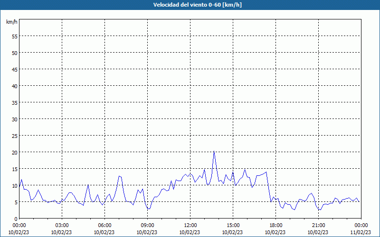Click the 20 y-axis tick label
The image size is (380, 237).
point(15,153)
